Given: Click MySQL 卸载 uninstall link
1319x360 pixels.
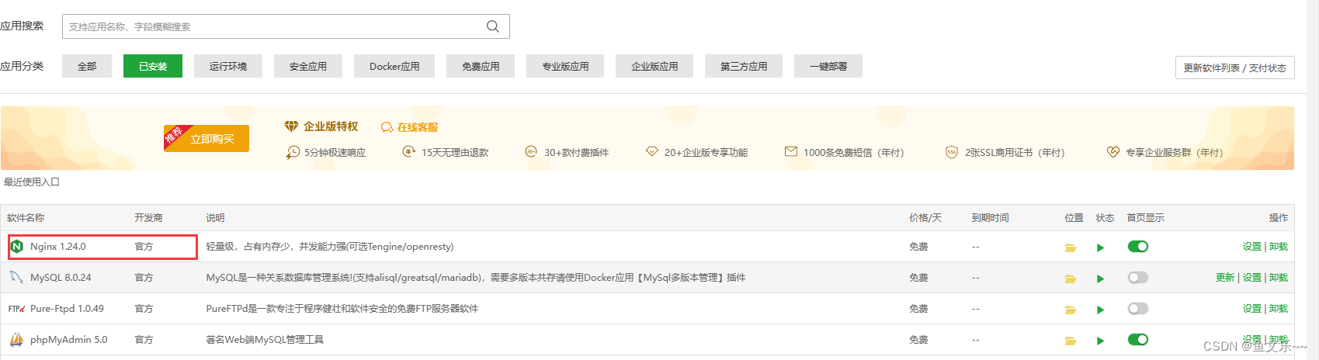Looking at the screenshot, I should [1279, 278].
